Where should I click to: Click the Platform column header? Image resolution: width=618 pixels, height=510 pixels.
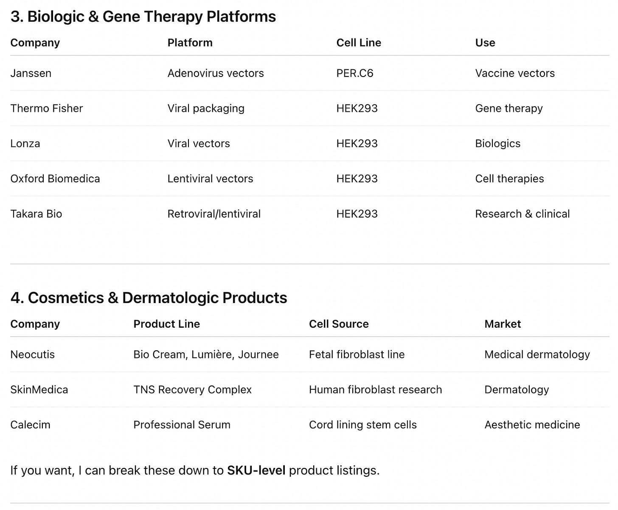tap(190, 42)
